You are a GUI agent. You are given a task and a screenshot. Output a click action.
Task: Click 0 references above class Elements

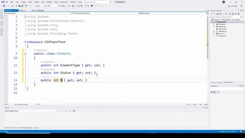coord(41,50)
